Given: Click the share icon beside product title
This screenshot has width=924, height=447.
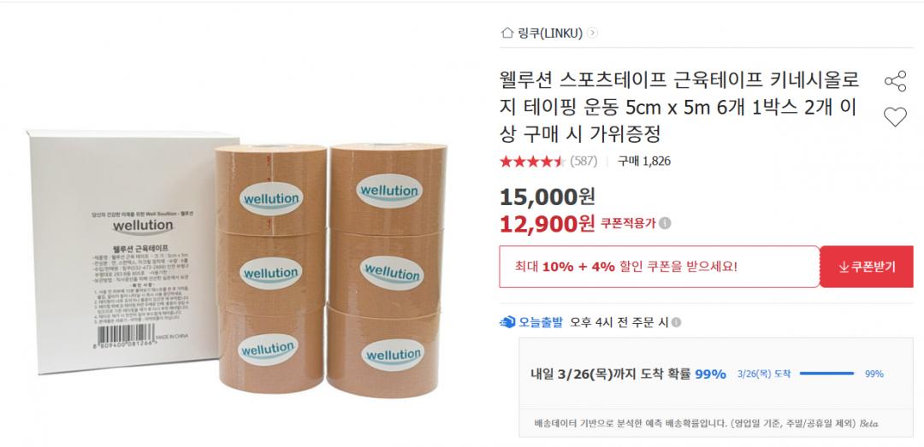Looking at the screenshot, I should pos(895,81).
